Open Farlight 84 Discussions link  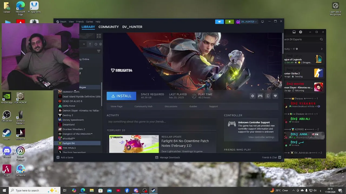[171, 106]
